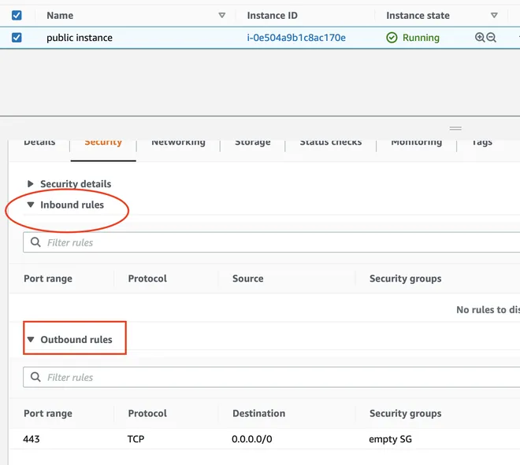The height and width of the screenshot is (465, 520).
Task: Focus the Outbound rules Filter rules field
Action: click(271, 377)
